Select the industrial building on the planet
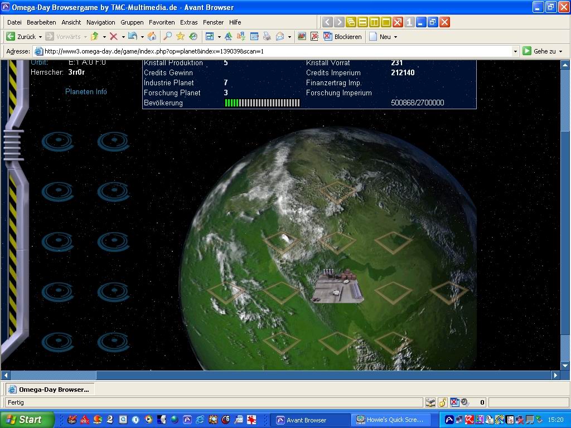This screenshot has width=571, height=428. (338, 286)
